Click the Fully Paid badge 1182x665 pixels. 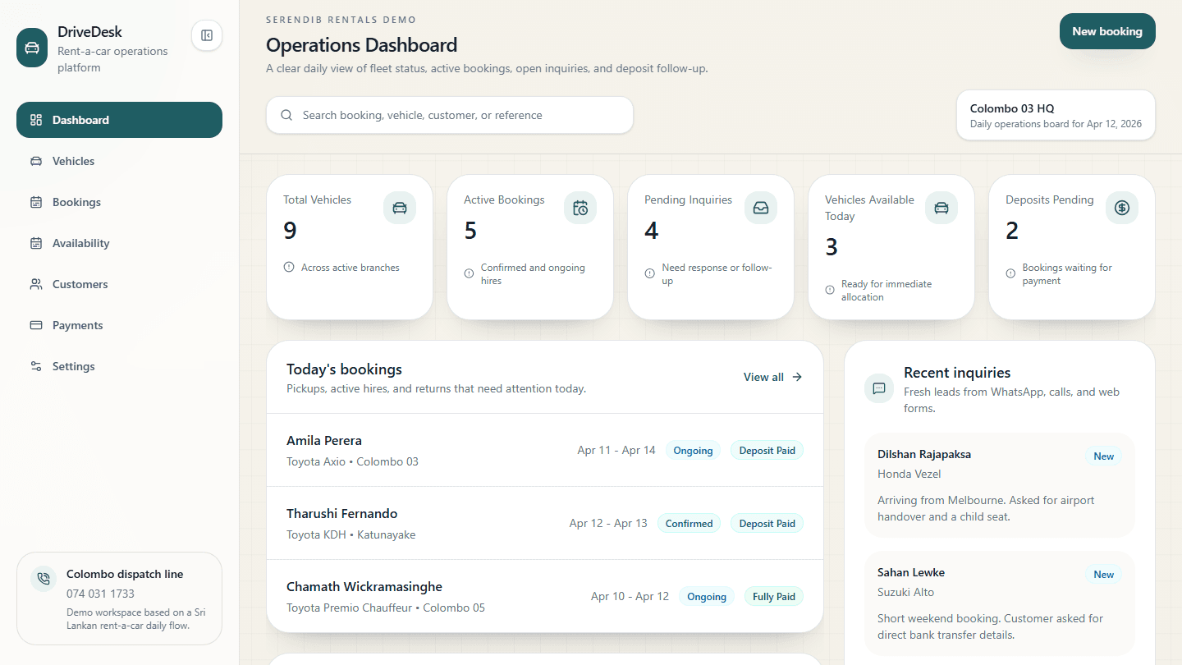(x=774, y=597)
